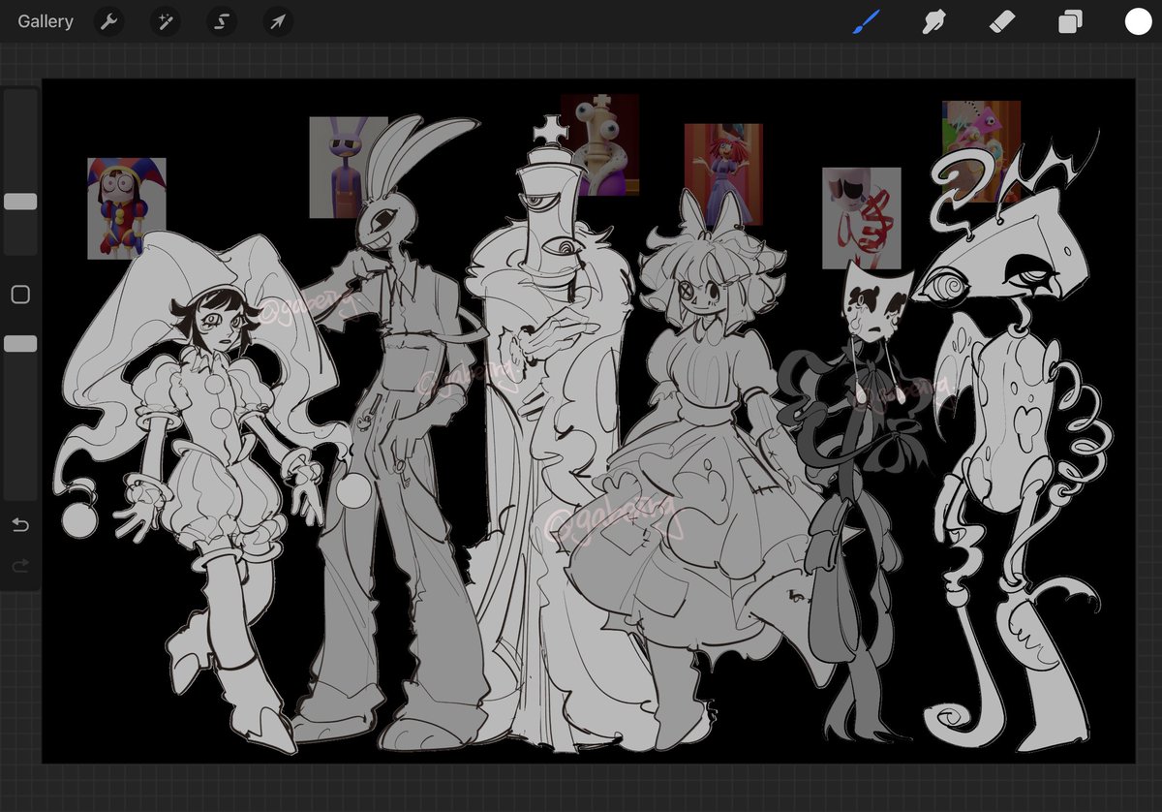Viewport: 1162px width, 812px height.
Task: Open the white active color circle
Action: 1138,21
